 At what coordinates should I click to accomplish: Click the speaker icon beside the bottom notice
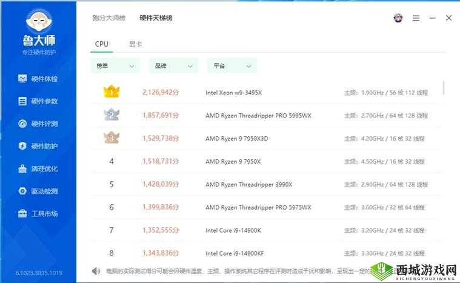click(96, 271)
